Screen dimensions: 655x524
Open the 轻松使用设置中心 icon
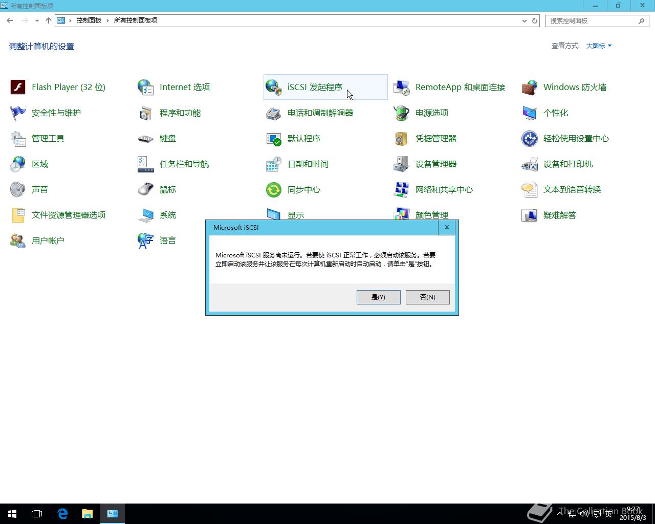click(x=530, y=138)
